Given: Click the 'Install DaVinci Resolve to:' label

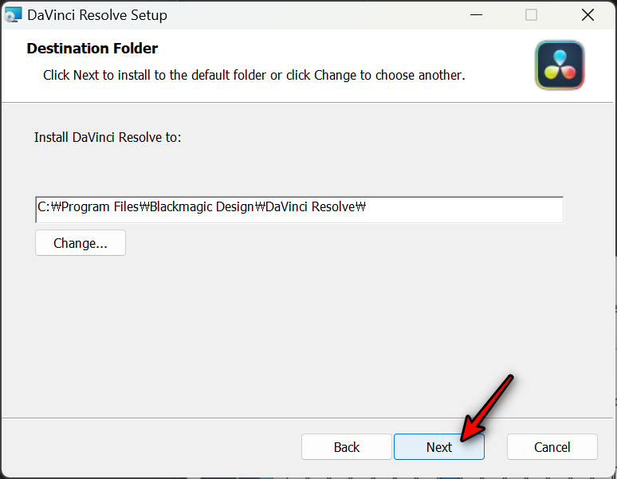Looking at the screenshot, I should (x=108, y=137).
